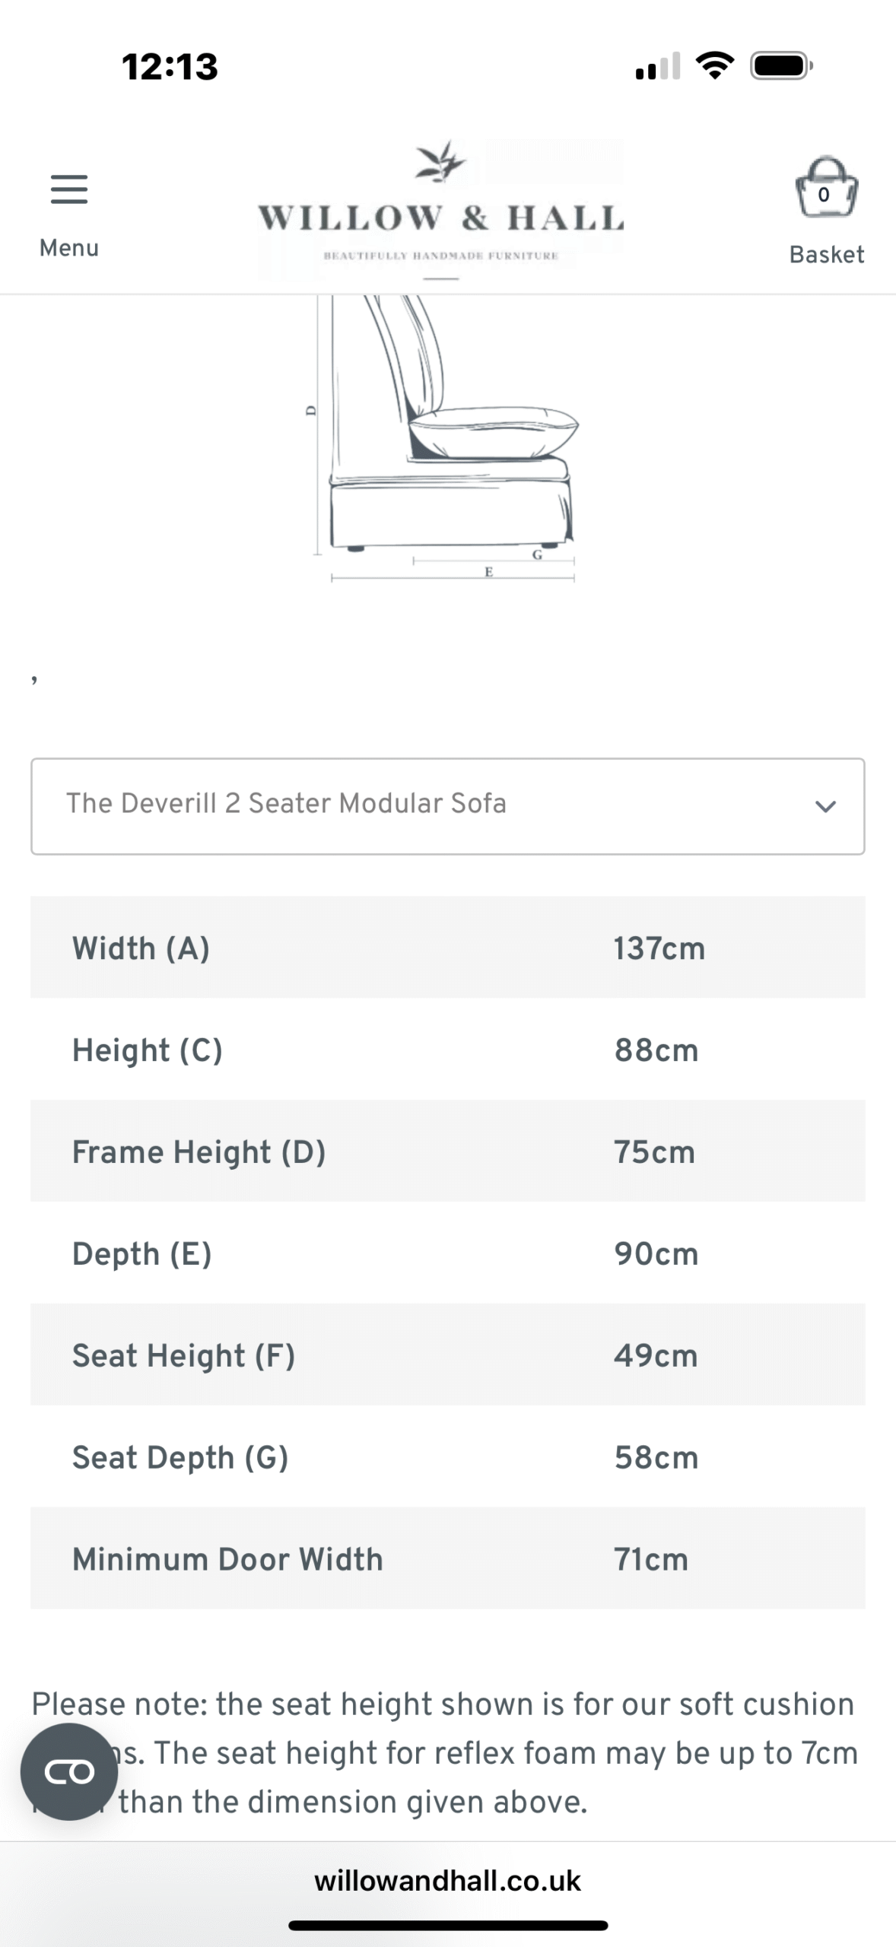
Task: Tap the iOS home indicator bar
Action: [x=447, y=1926]
